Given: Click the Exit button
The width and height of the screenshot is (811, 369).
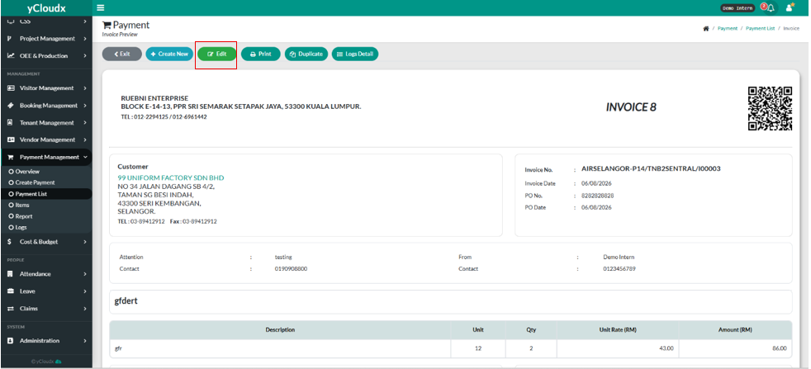Looking at the screenshot, I should (122, 54).
